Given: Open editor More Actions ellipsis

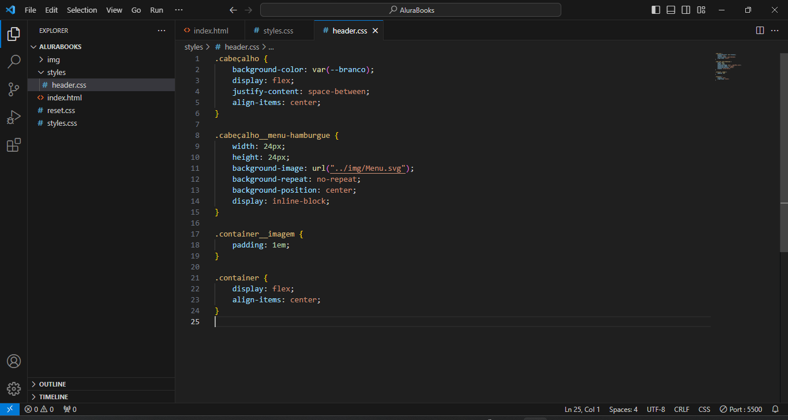Looking at the screenshot, I should pos(775,31).
